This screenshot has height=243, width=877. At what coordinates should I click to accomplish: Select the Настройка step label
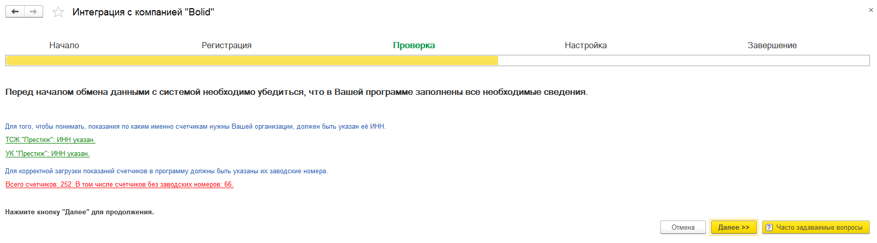click(x=586, y=45)
